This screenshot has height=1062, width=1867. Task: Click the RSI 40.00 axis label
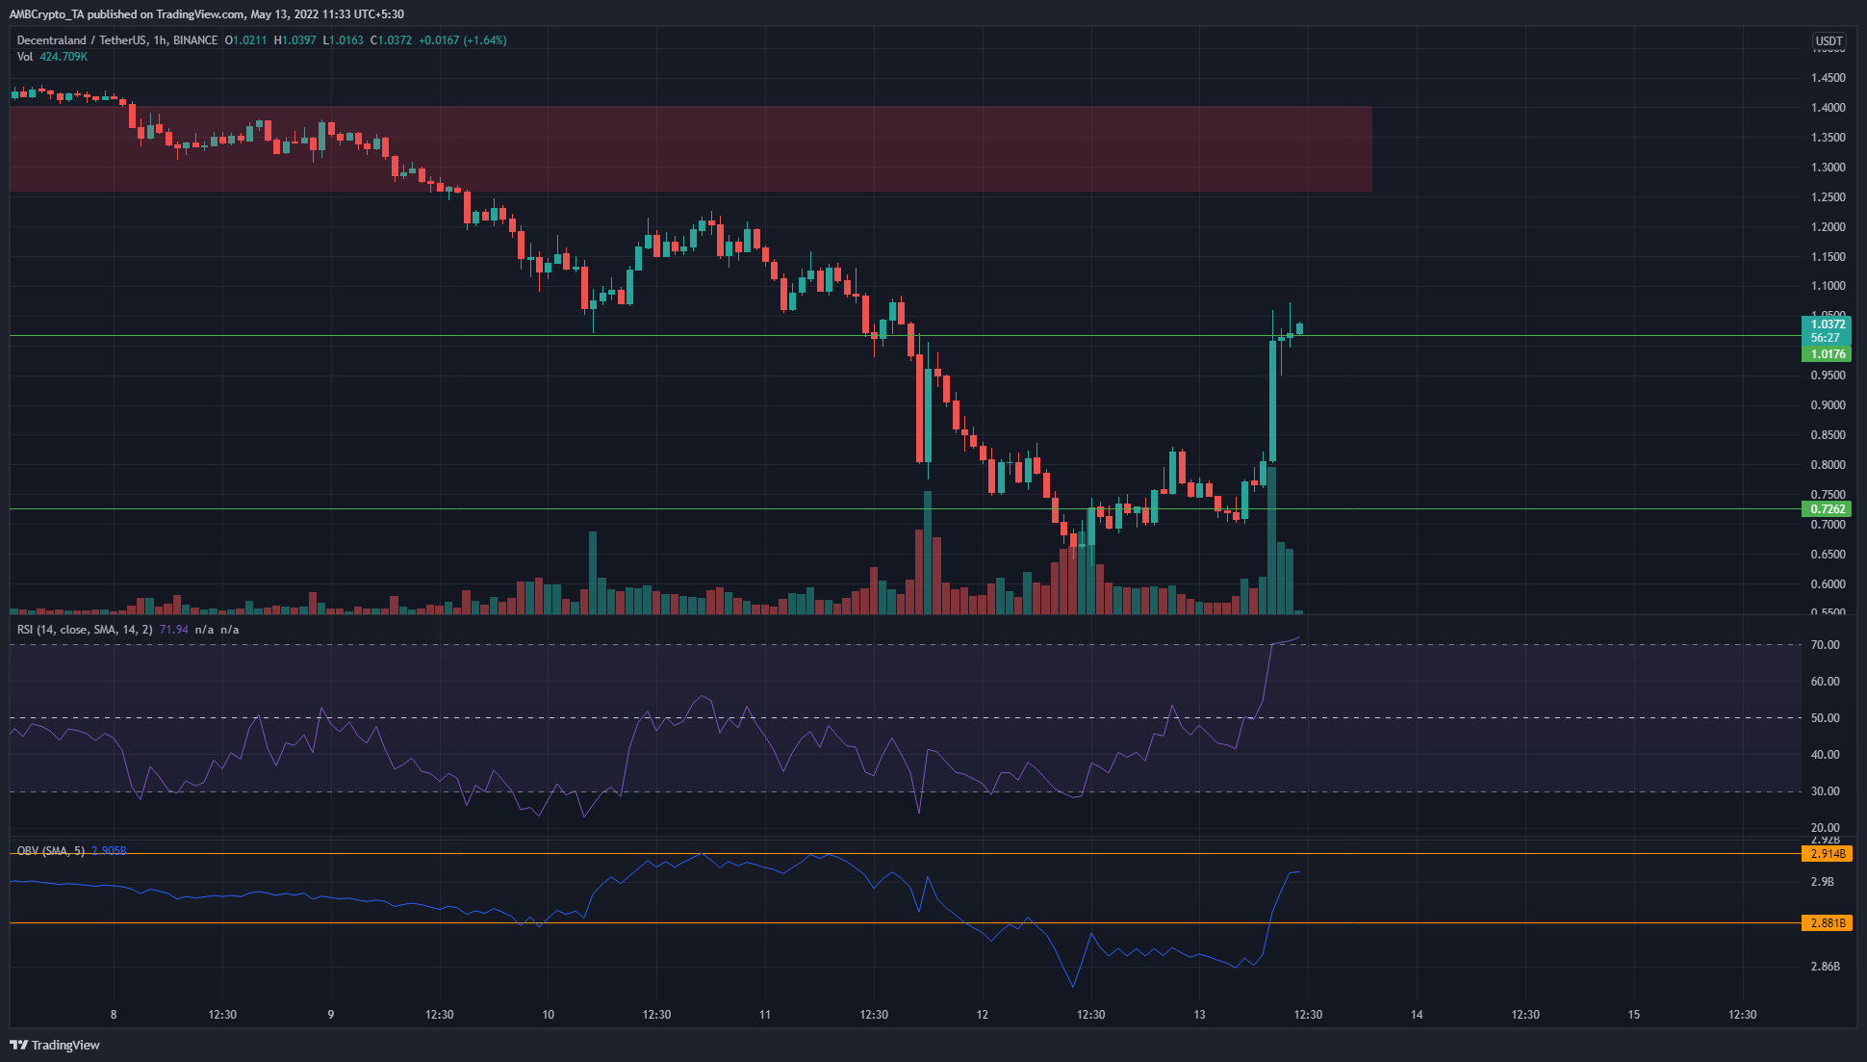[x=1825, y=755]
